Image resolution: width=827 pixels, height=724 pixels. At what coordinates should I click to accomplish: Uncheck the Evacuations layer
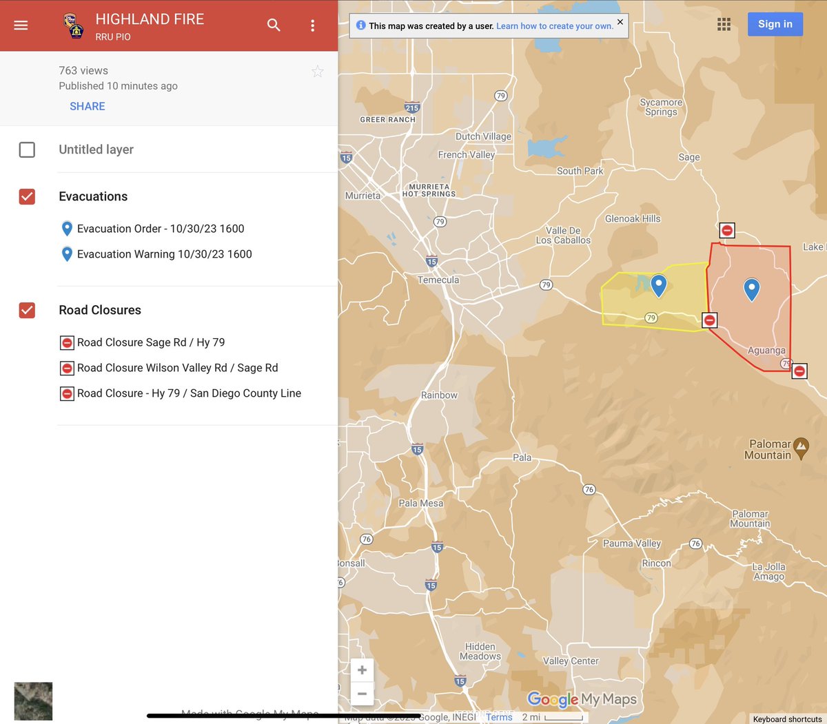pyautogui.click(x=26, y=196)
